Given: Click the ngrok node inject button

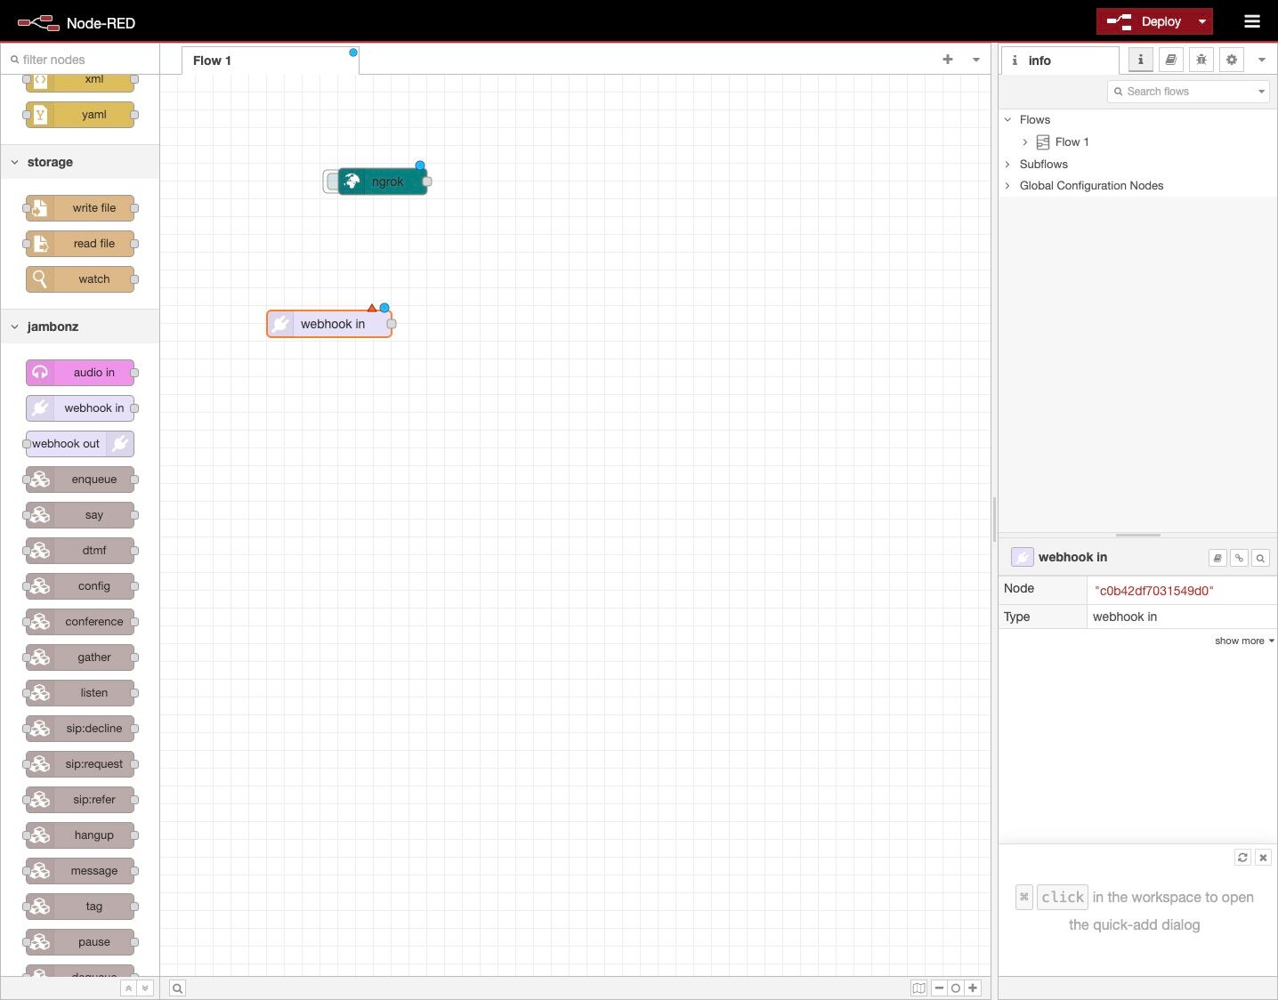Looking at the screenshot, I should tap(331, 181).
